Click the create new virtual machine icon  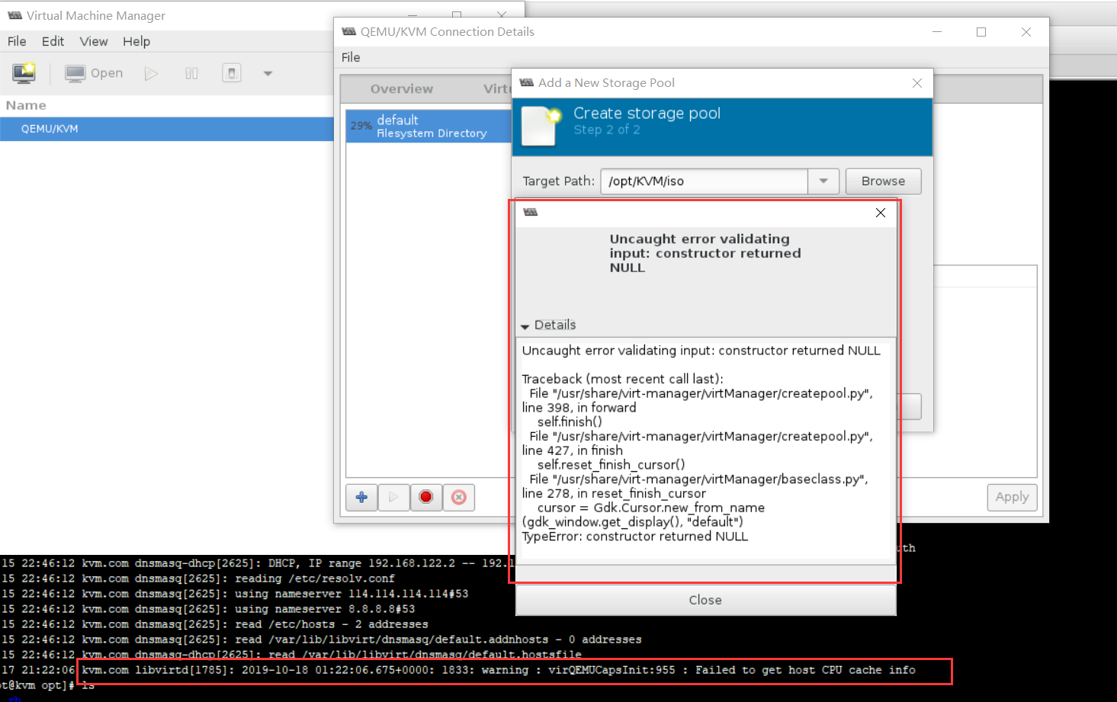[x=24, y=73]
